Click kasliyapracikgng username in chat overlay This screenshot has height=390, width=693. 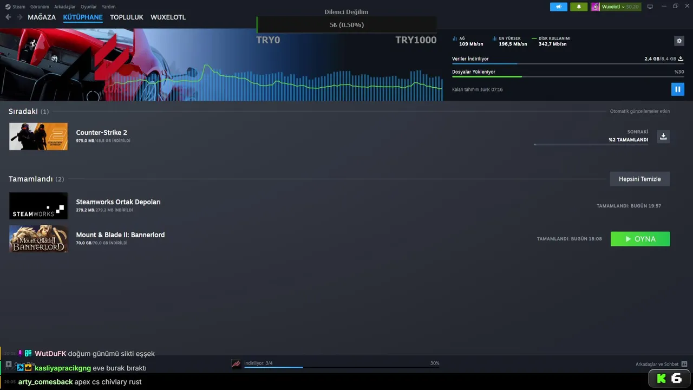click(x=63, y=368)
